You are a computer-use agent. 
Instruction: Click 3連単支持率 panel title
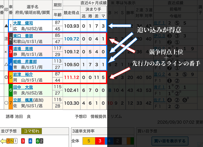click(83, 131)
